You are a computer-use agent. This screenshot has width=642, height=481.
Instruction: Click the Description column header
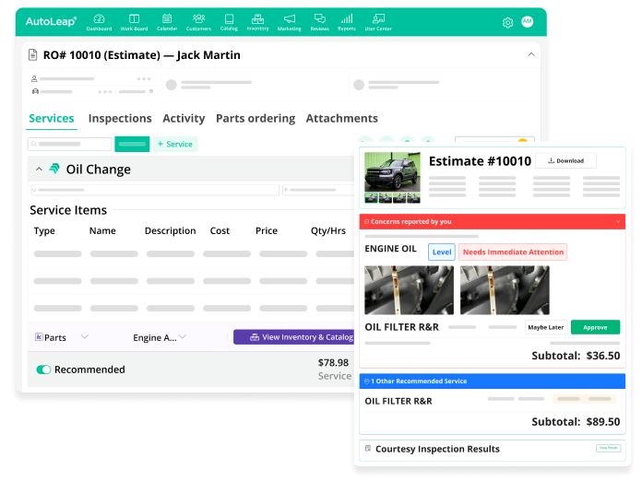coord(170,230)
